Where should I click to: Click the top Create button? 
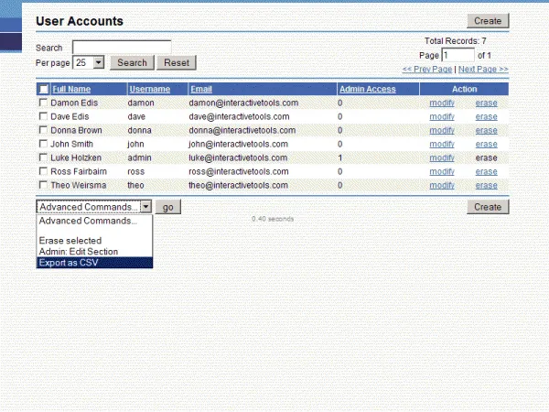point(487,21)
